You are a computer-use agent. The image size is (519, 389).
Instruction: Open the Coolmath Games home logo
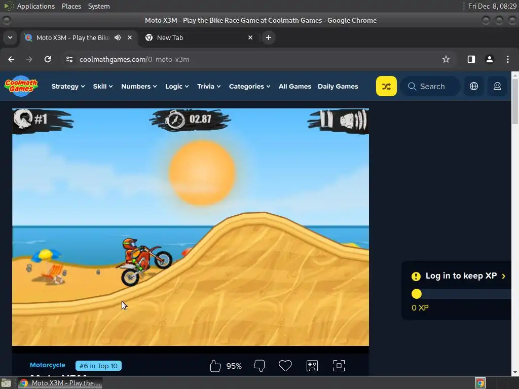coord(21,86)
